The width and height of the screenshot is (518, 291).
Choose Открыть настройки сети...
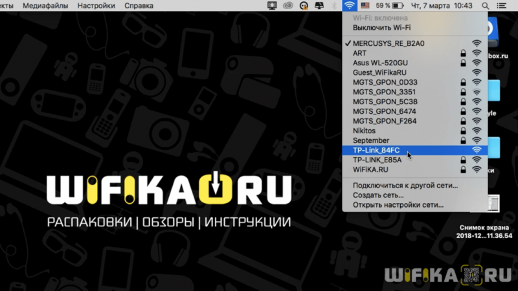(414, 205)
